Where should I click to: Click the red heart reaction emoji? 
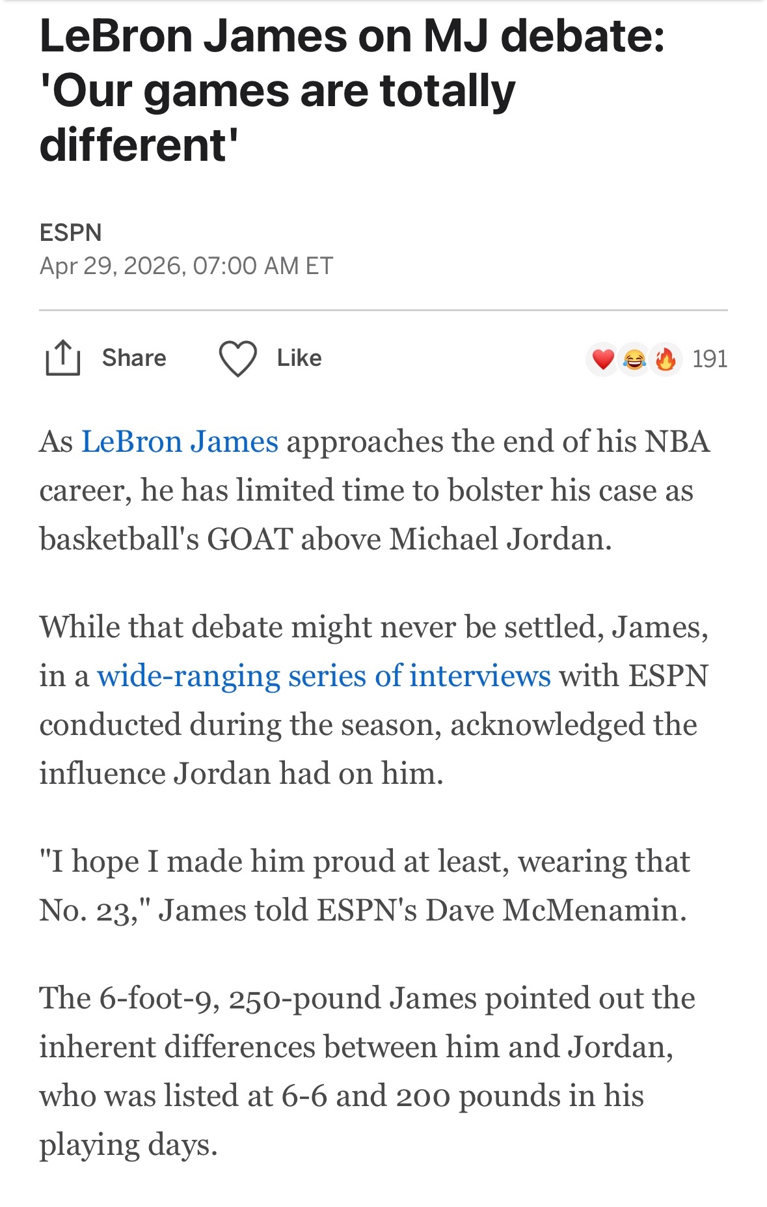click(x=603, y=359)
